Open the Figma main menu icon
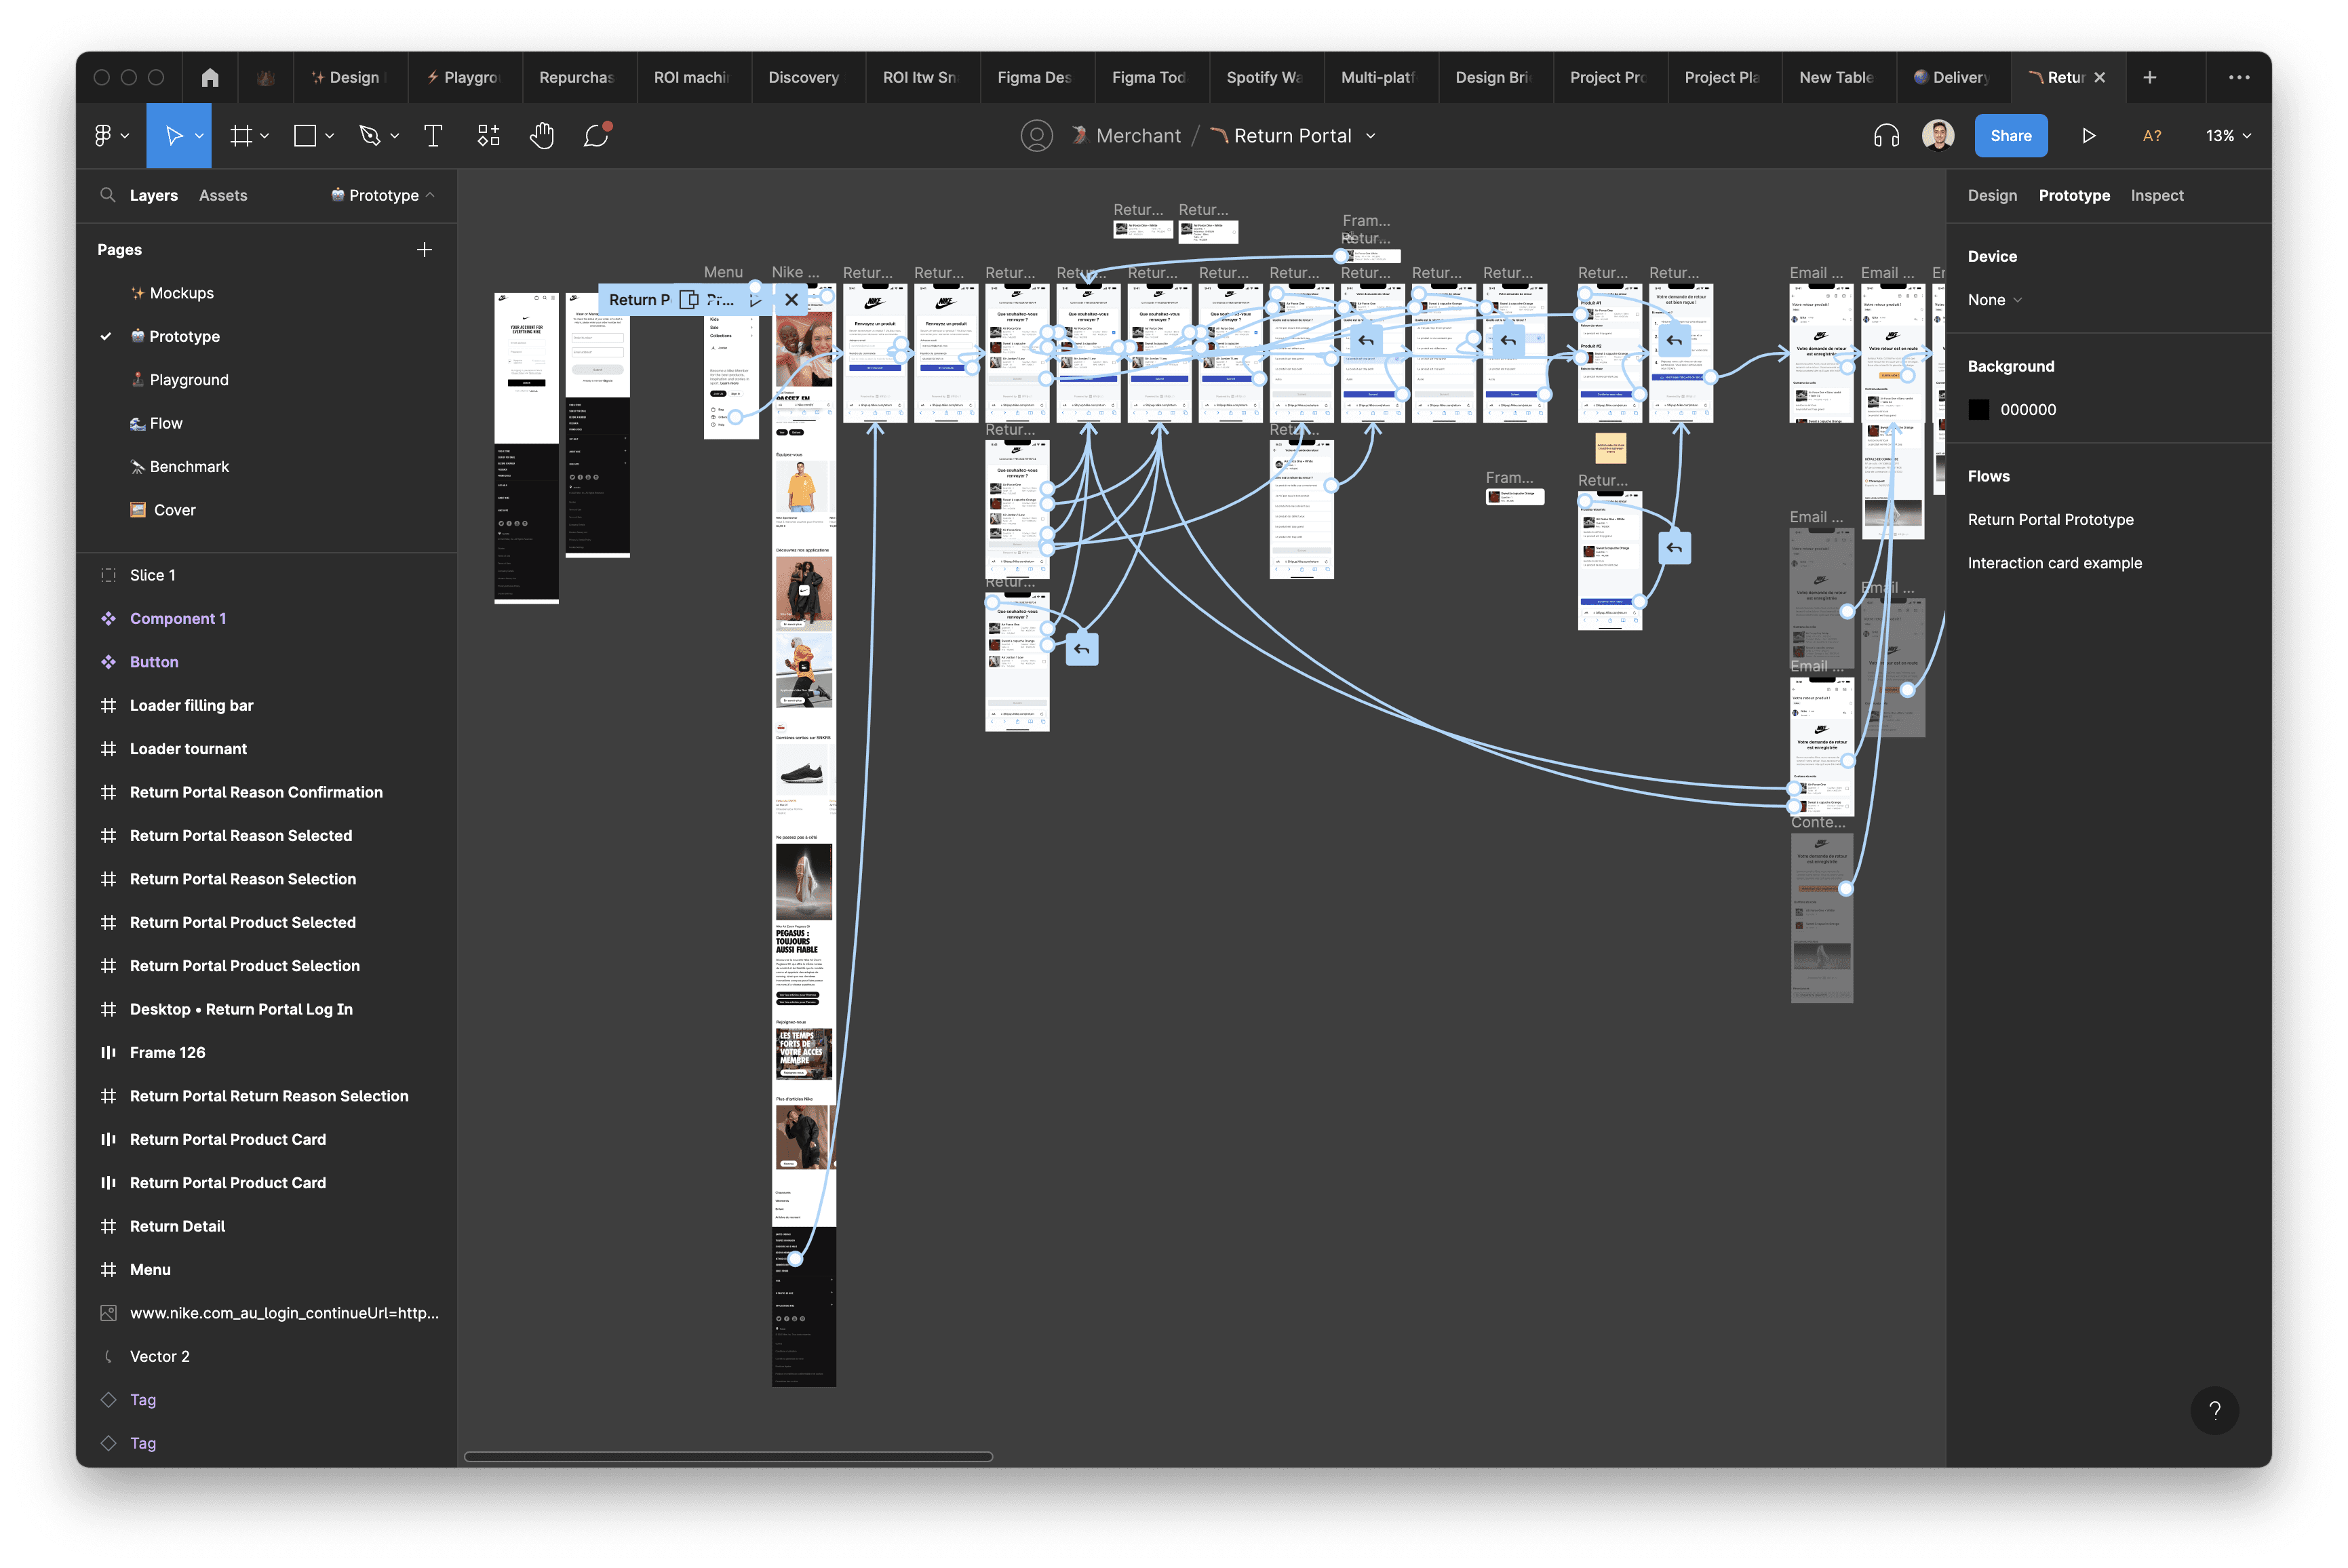Viewport: 2348px width, 1568px height. (102, 135)
